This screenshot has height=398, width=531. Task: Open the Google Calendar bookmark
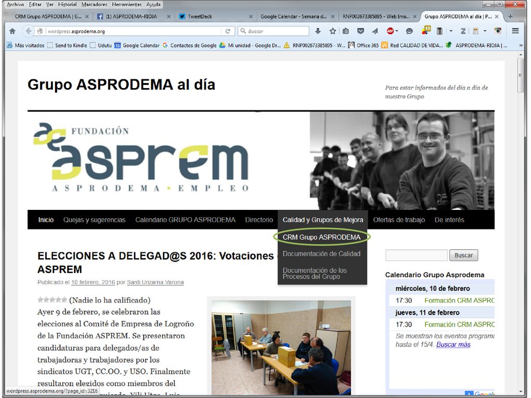pyautogui.click(x=137, y=46)
